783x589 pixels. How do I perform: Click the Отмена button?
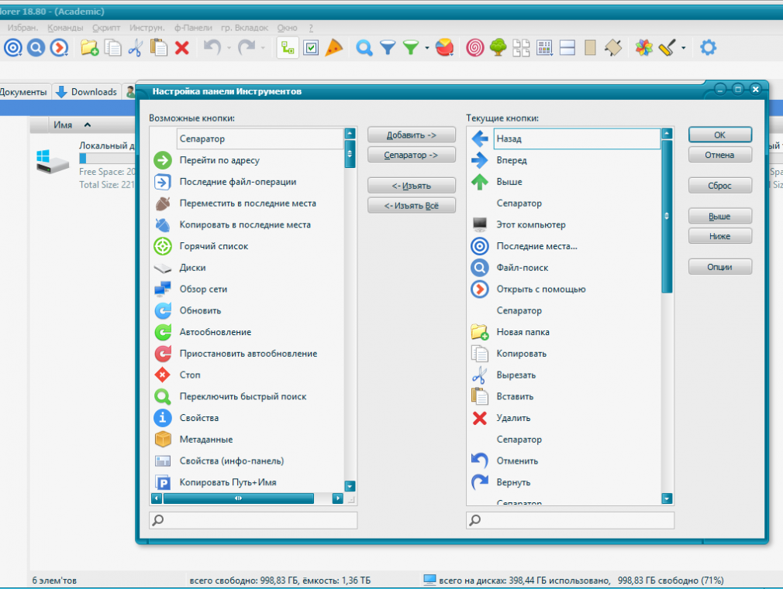coord(719,155)
